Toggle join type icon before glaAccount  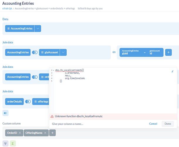pyautogui.click(x=35, y=52)
